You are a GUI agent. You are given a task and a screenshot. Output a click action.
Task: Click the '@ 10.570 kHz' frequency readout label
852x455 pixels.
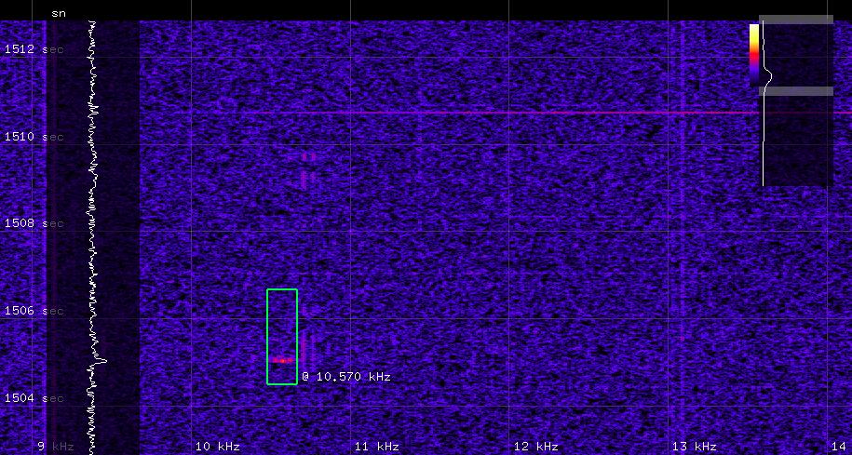tap(345, 377)
